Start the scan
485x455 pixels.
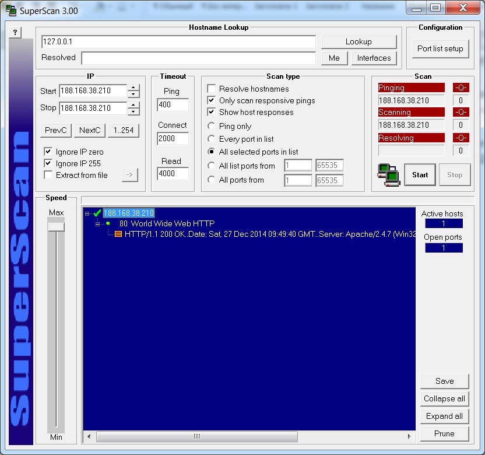[420, 175]
